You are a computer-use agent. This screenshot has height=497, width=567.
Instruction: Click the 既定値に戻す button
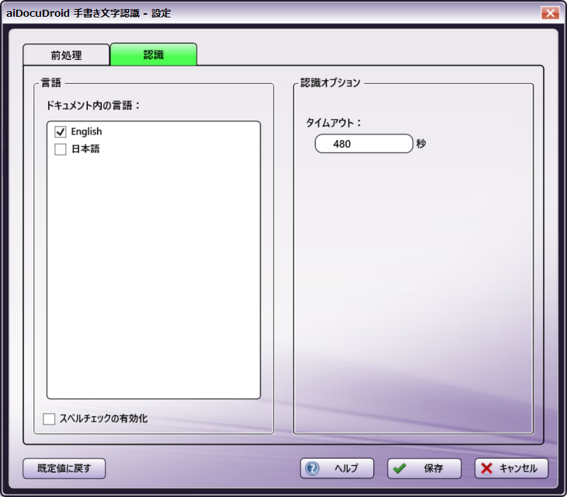coord(64,468)
